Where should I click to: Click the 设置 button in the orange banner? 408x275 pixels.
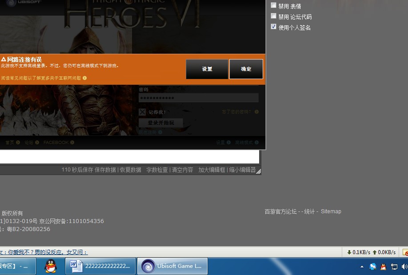(207, 69)
